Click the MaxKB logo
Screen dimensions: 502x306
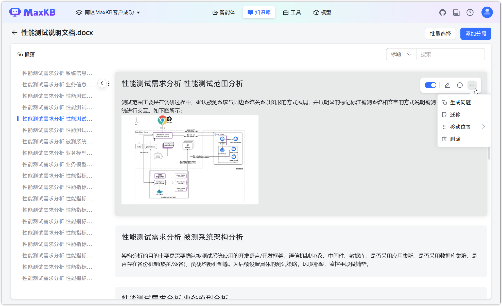(32, 12)
